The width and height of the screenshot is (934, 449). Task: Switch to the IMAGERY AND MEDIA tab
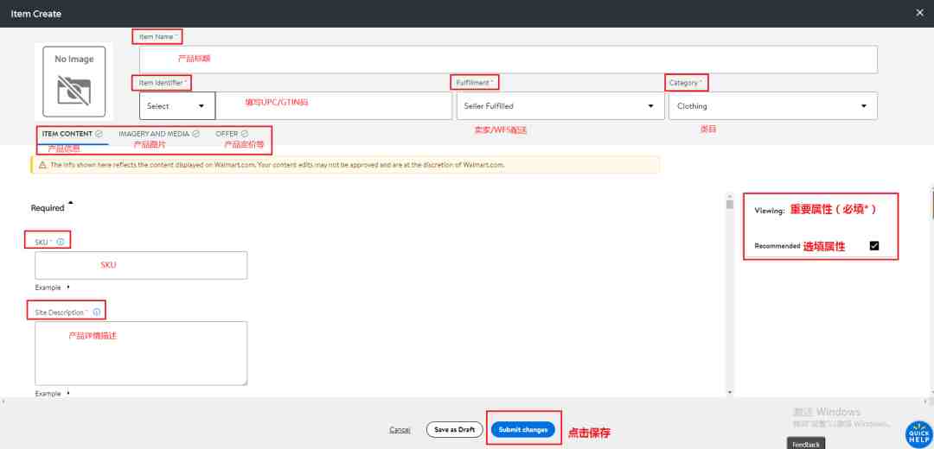(154, 135)
